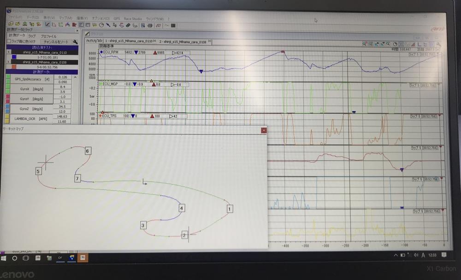Open the GPS menu
This screenshot has width=461, height=280.
[117, 19]
